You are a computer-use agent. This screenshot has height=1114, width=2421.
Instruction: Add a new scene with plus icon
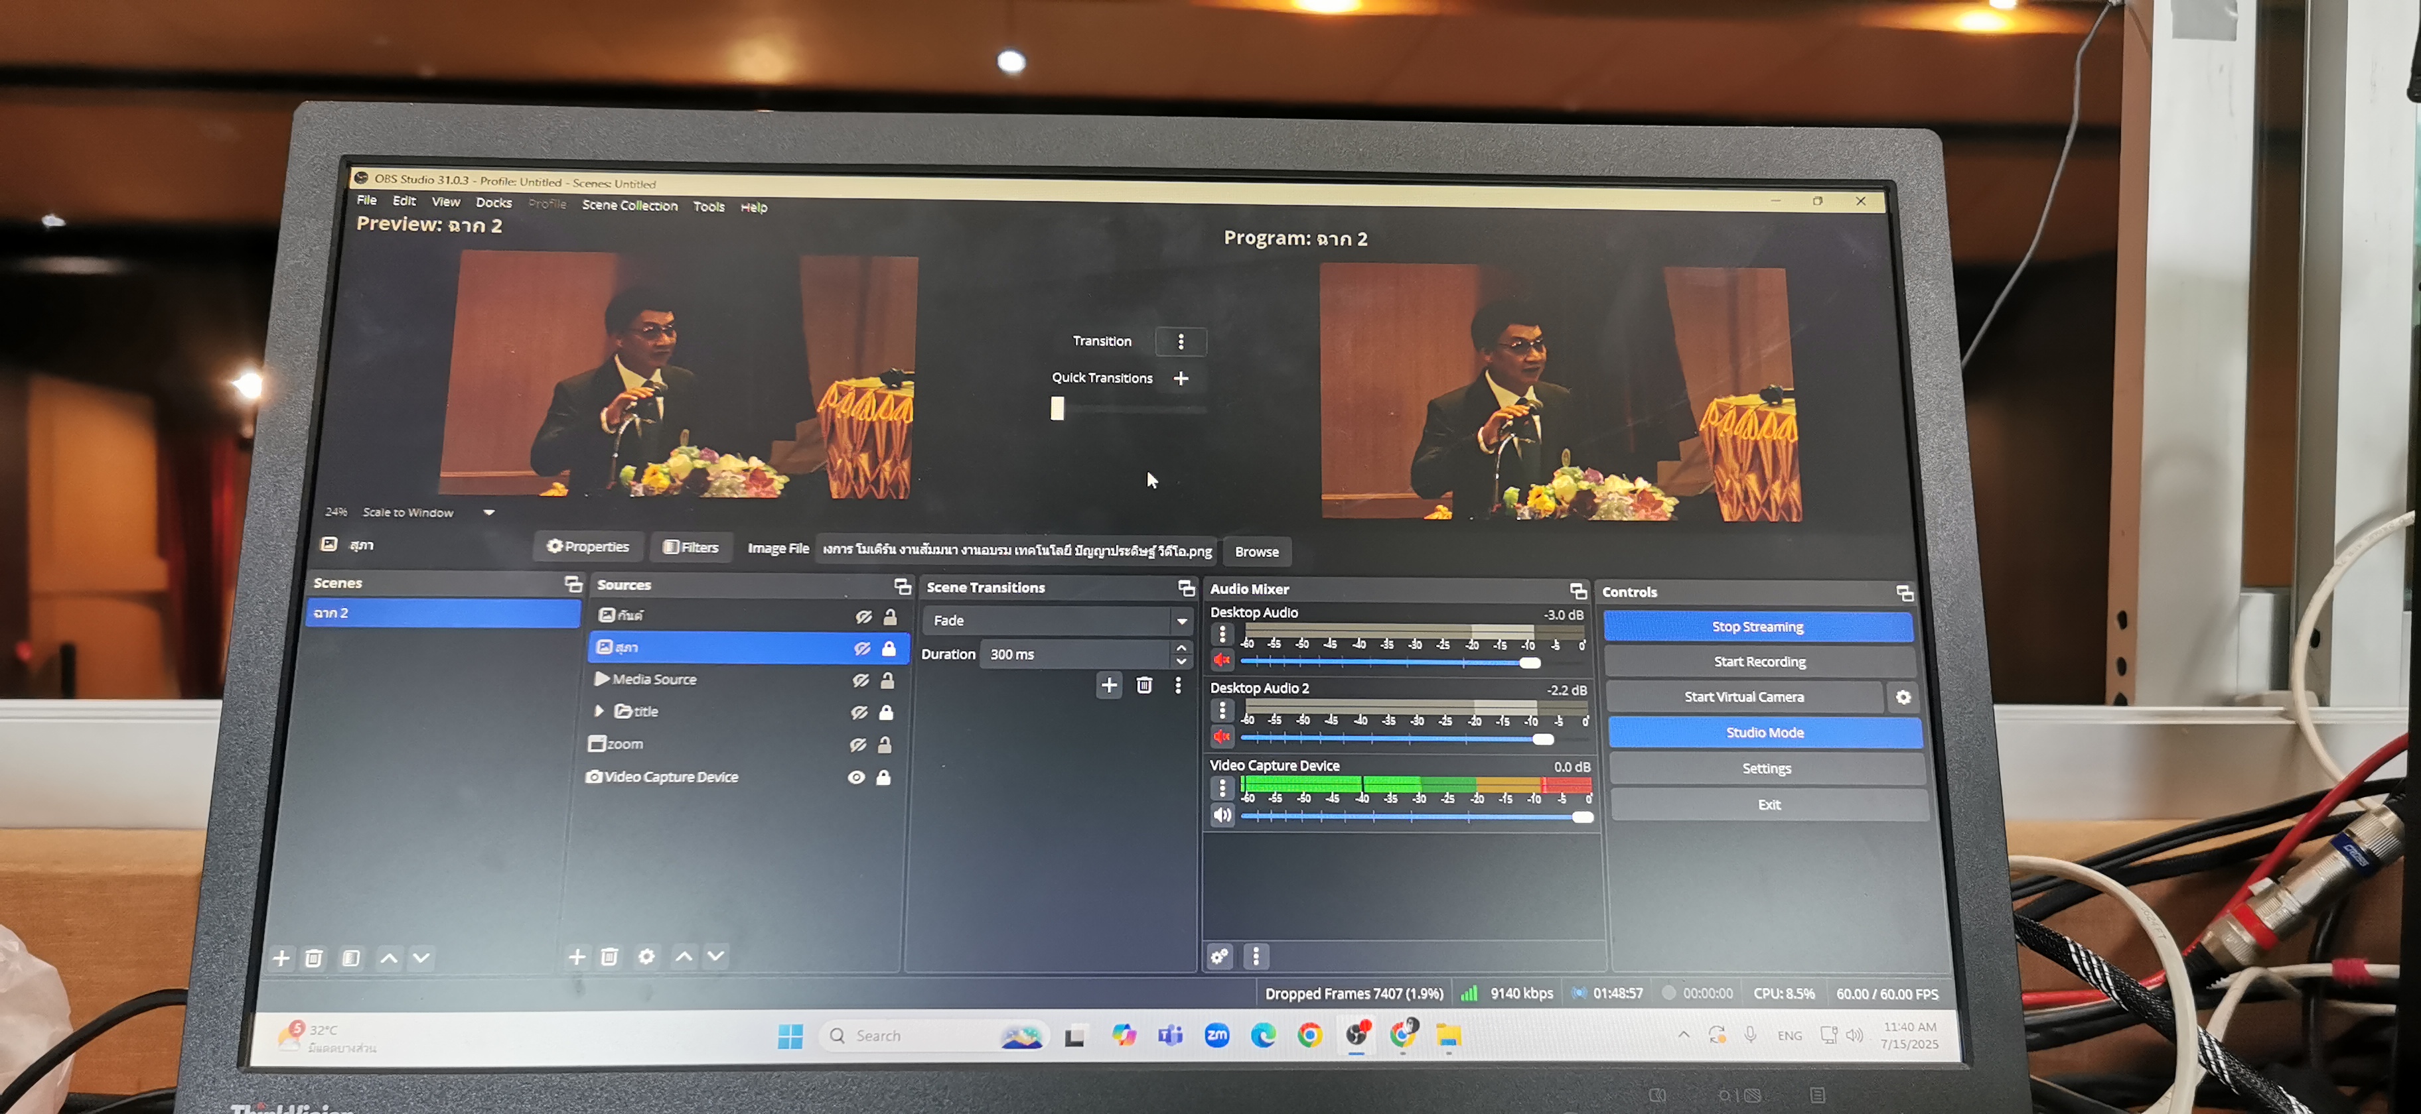click(x=281, y=958)
